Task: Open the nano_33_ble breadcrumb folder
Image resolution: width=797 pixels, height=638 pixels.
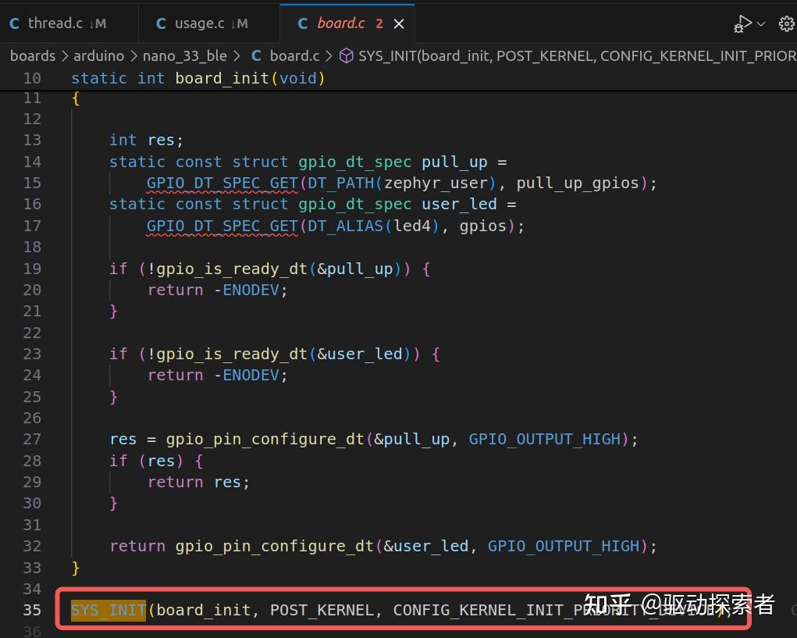Action: pyautogui.click(x=184, y=56)
